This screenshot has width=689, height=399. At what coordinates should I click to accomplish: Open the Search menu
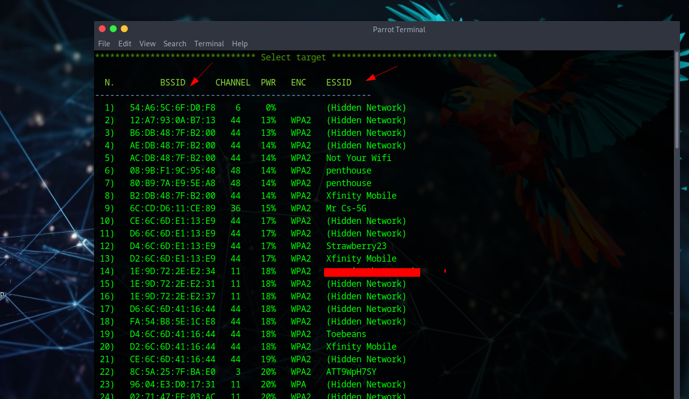pos(175,44)
